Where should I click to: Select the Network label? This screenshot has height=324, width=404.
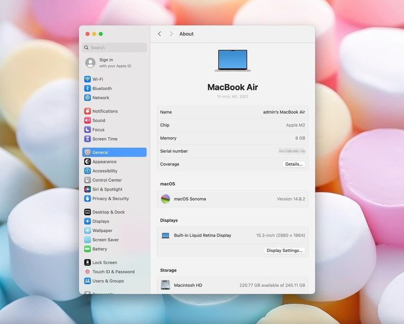click(x=101, y=97)
